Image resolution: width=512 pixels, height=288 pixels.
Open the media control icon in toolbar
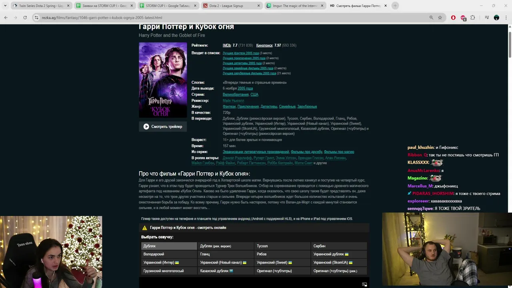point(487,18)
